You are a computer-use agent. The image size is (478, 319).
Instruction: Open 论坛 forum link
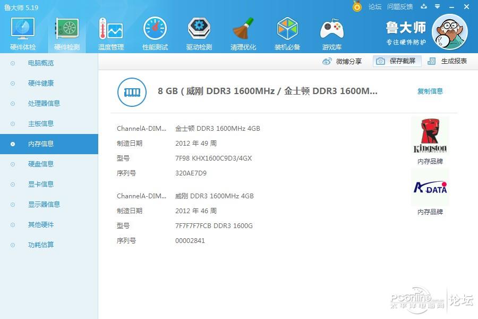point(374,7)
